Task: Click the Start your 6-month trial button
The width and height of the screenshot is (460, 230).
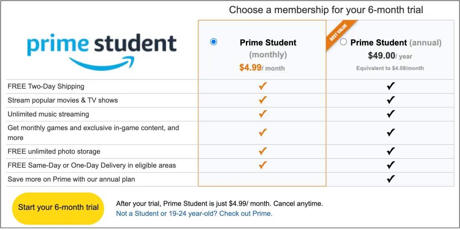Action: [x=58, y=207]
